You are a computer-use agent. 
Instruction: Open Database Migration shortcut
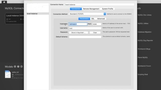tap(144, 32)
